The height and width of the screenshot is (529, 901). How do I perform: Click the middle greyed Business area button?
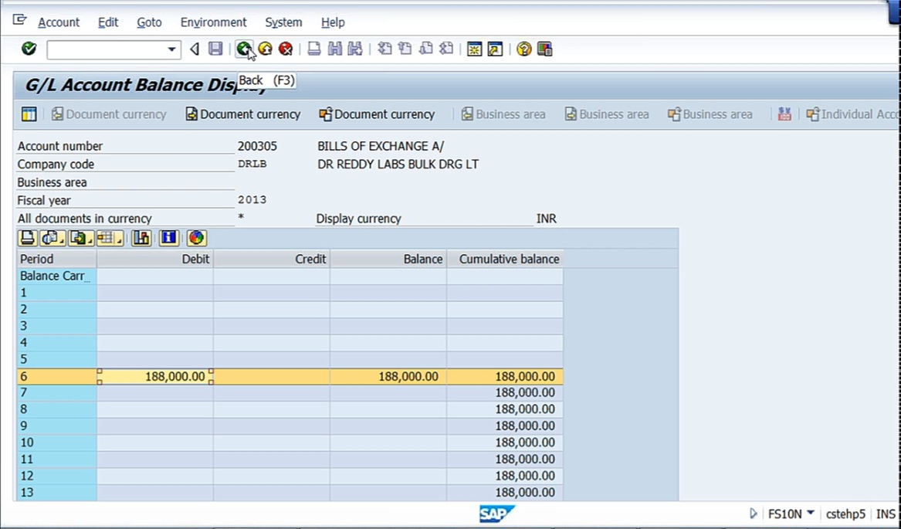click(x=606, y=114)
